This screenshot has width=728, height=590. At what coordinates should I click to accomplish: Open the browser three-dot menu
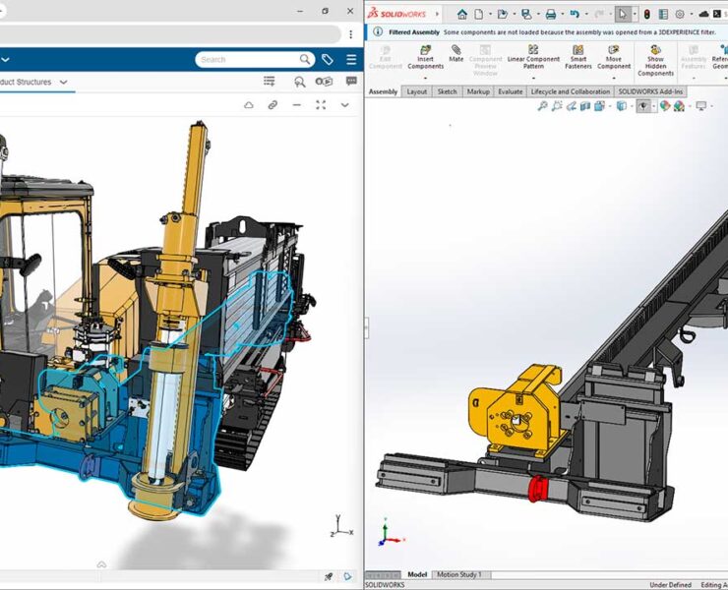[x=351, y=33]
